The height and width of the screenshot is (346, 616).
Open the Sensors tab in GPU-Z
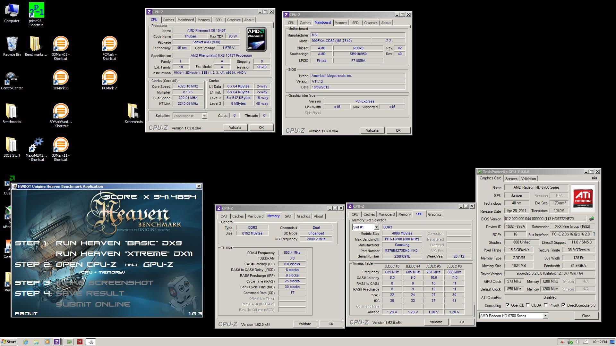511,179
